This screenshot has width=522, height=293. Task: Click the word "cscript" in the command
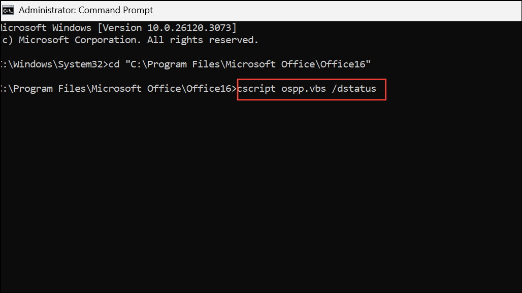[x=257, y=89]
